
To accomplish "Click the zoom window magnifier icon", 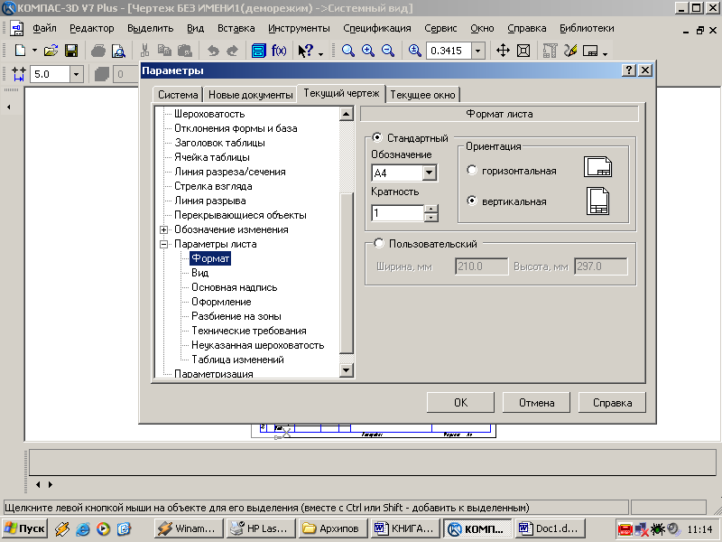I will tap(348, 51).
